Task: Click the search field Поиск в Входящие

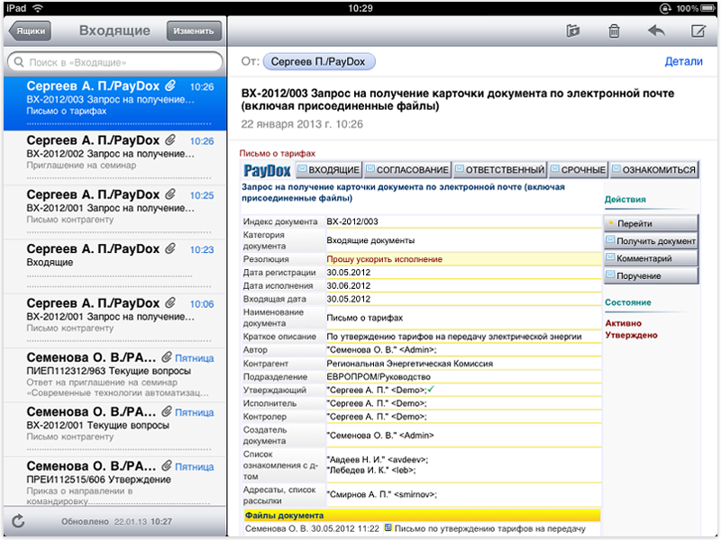Action: tap(115, 61)
